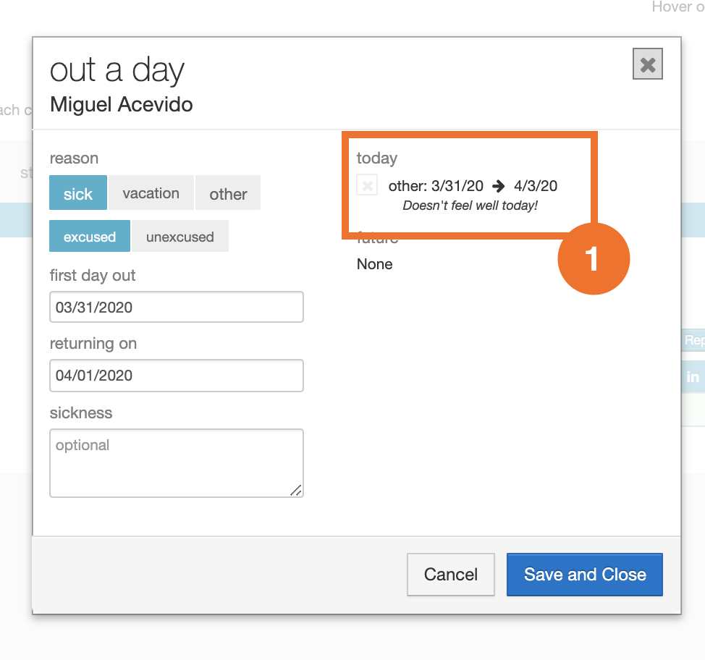
Task: Focus the first day out date field
Action: (x=177, y=307)
